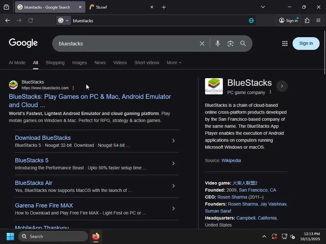Switch to the Images tab
Image resolution: width=326 pixels, height=244 pixels.
coord(79,63)
